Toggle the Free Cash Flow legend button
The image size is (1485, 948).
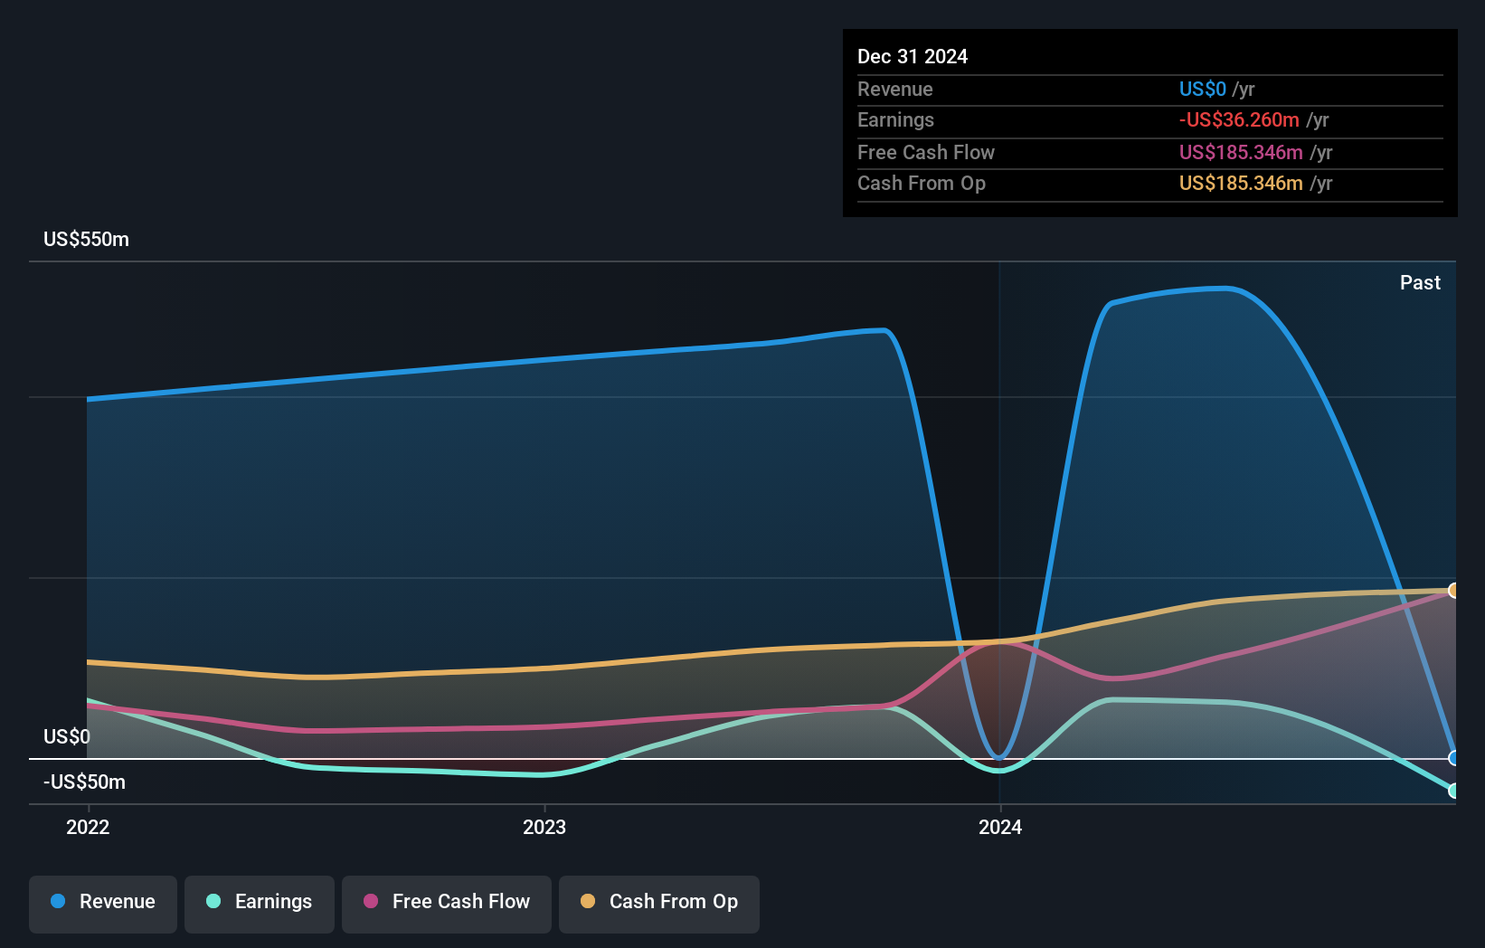tap(447, 904)
